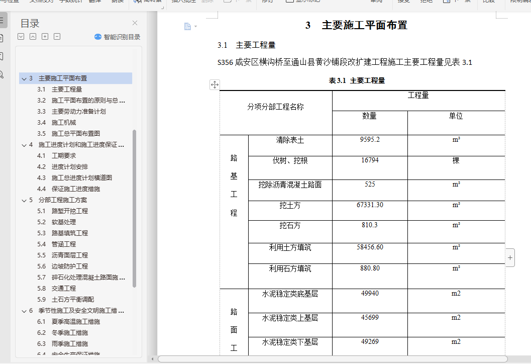This screenshot has width=531, height=364.
Task: Go to section 4.3 施工总进度计划横道图
Action: [74, 177]
